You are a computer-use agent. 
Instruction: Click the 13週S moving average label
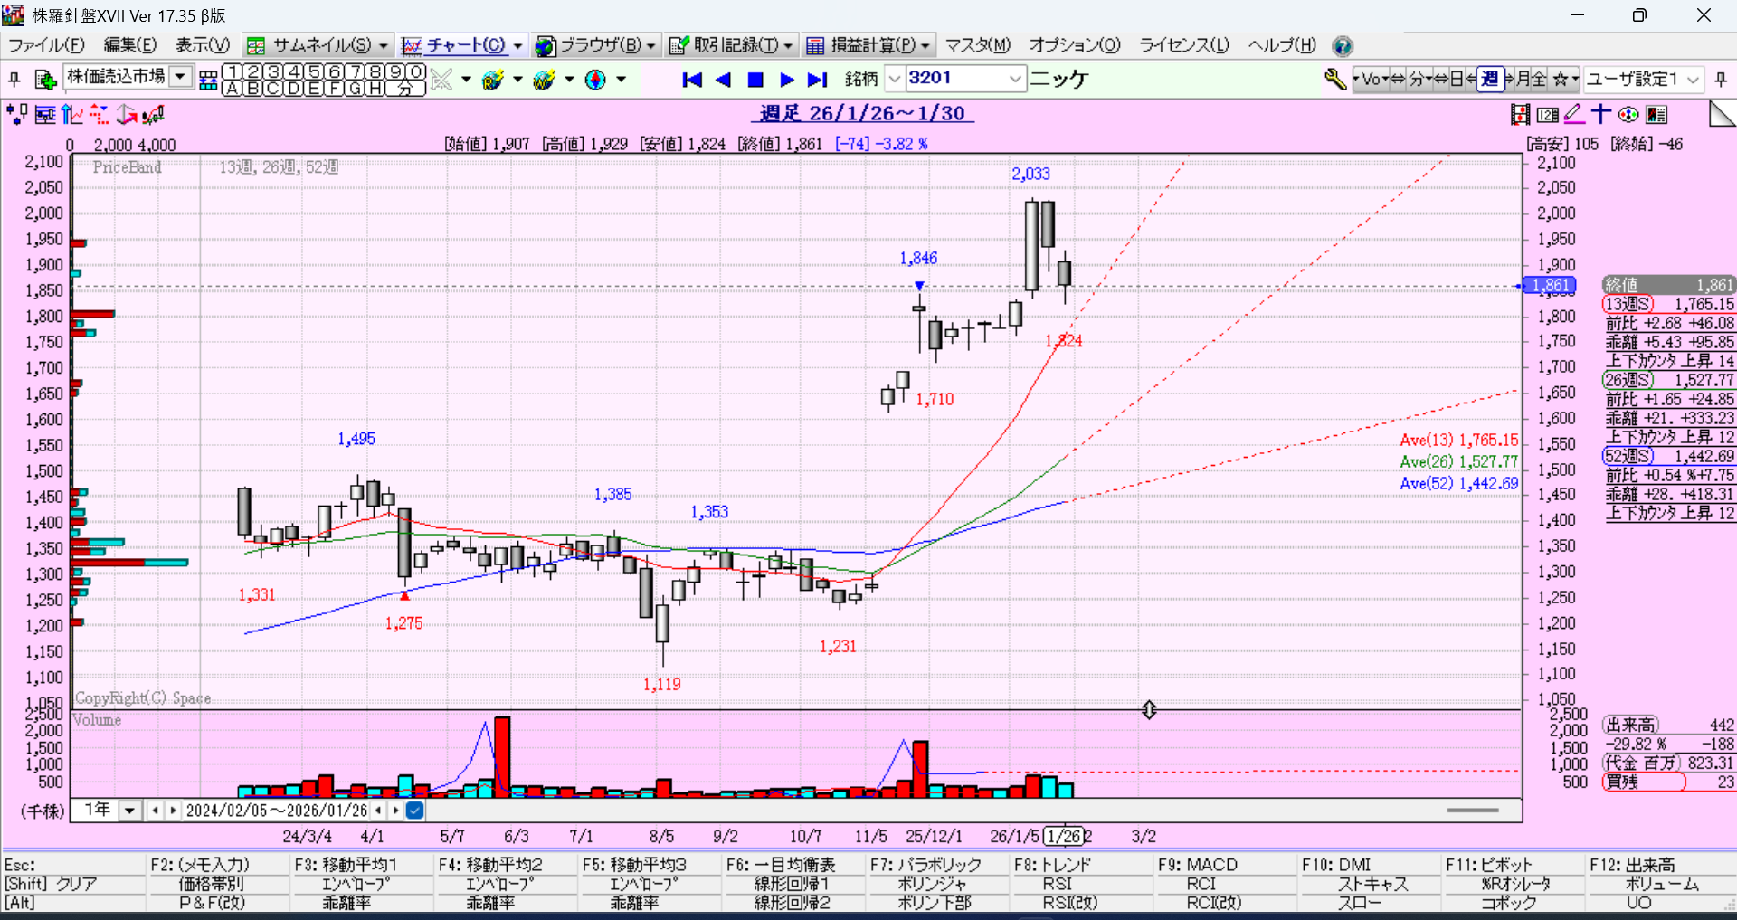pyautogui.click(x=1628, y=305)
